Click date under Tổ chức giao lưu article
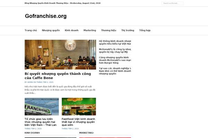Image resolution: width=208 pixels, height=138 pixels. (33, 129)
